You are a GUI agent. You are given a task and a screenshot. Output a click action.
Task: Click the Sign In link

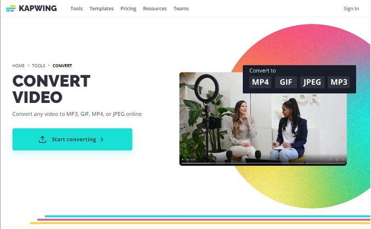pos(351,8)
